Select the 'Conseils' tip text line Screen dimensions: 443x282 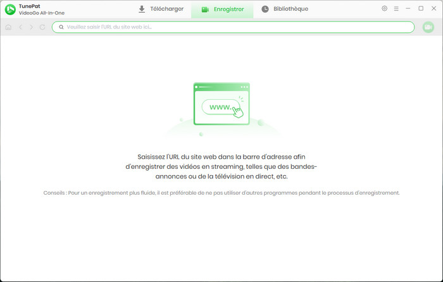(x=221, y=193)
